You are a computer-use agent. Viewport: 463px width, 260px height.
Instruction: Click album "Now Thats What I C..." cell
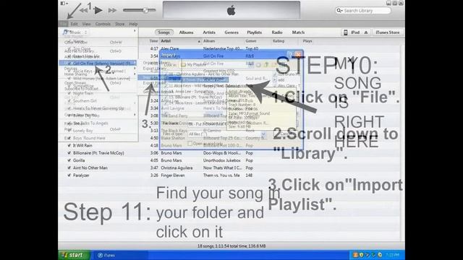click(222, 168)
